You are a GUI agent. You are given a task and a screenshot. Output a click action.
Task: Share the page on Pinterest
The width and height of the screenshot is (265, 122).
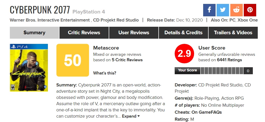pyautogui.click(x=250, y=10)
